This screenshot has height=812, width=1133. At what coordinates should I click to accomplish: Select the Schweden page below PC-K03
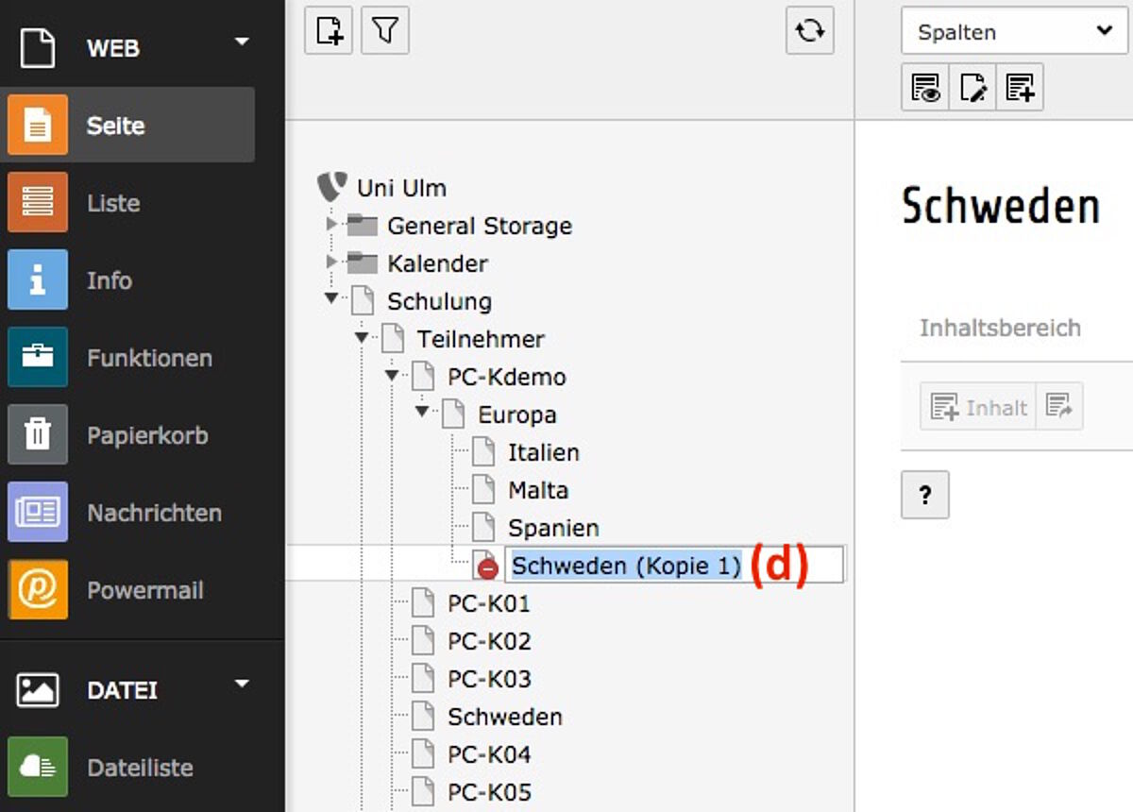tap(505, 717)
